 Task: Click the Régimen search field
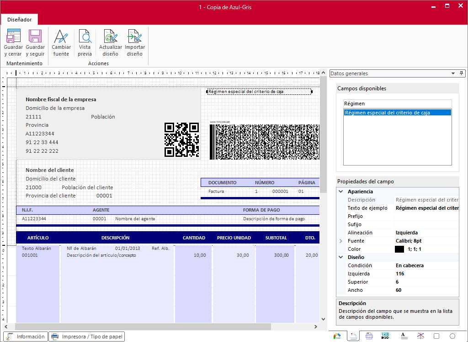coord(398,104)
